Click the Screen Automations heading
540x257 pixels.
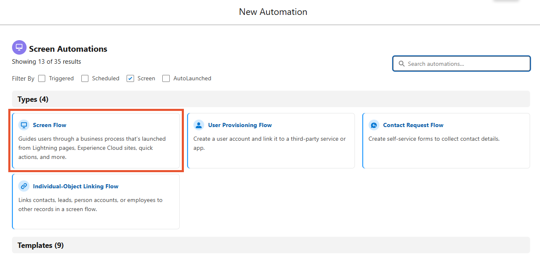pyautogui.click(x=68, y=49)
